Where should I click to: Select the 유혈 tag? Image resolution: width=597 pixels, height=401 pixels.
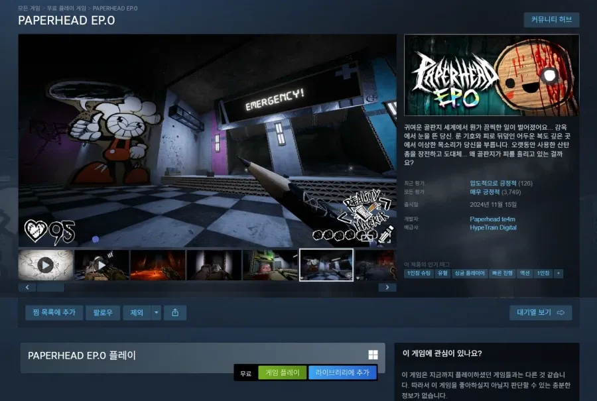442,273
